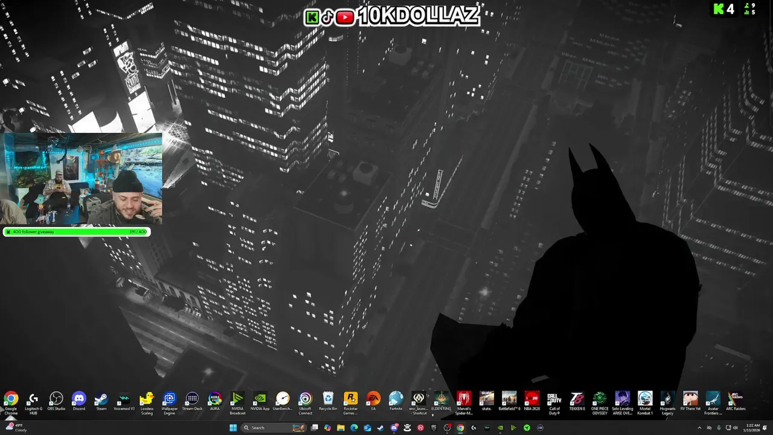
Task: Click the 400 follower giveaway progress bar
Action: (x=77, y=231)
